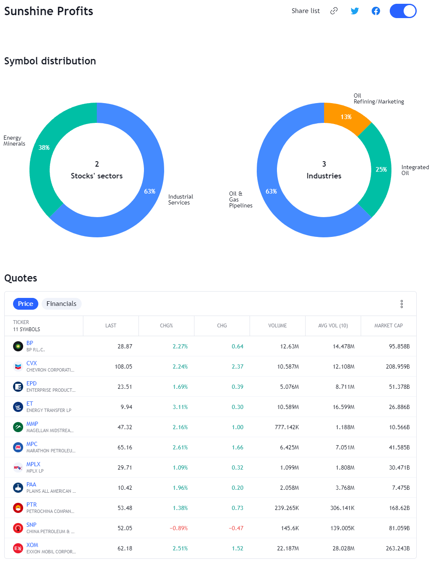Open the CVX ticker link

[32, 363]
